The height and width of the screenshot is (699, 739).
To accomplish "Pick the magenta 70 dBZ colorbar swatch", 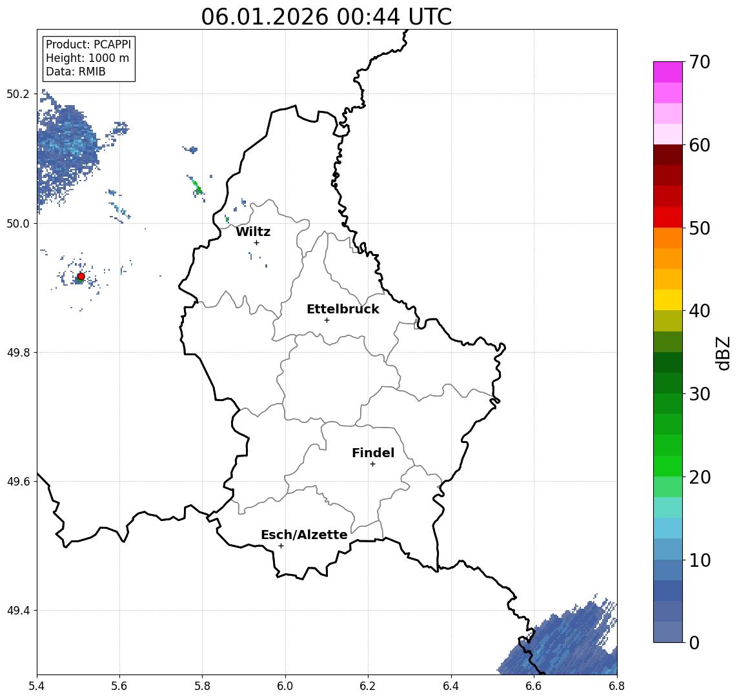I will coord(668,72).
